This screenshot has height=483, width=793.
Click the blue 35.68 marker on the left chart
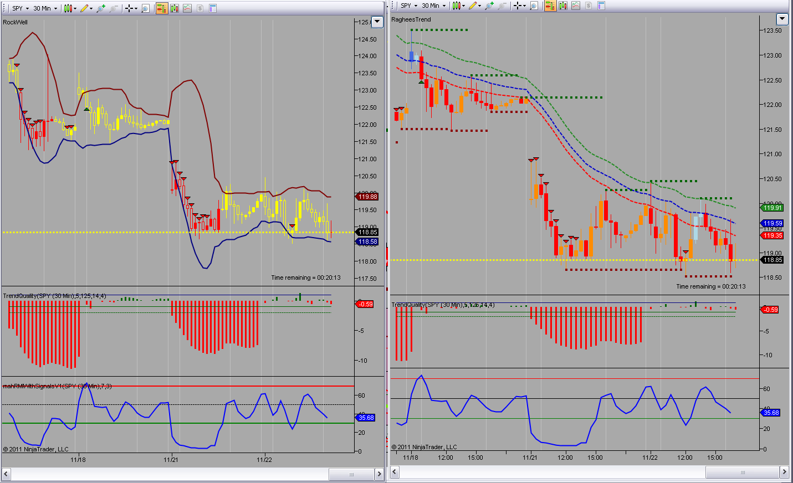[366, 418]
